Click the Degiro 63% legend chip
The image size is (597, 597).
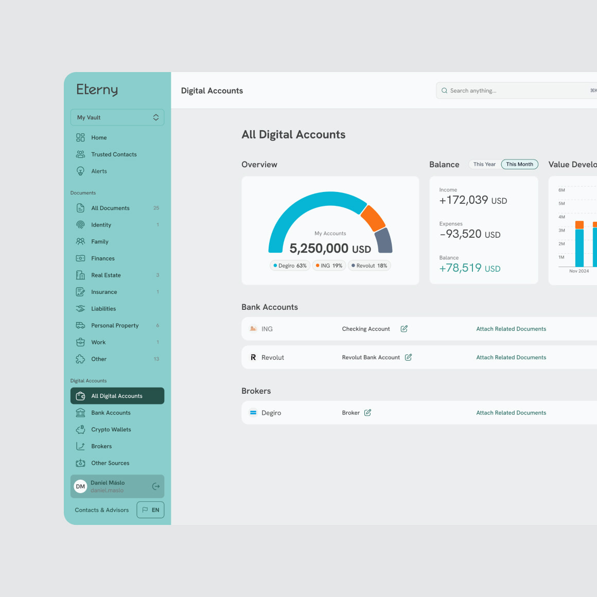[x=290, y=266]
